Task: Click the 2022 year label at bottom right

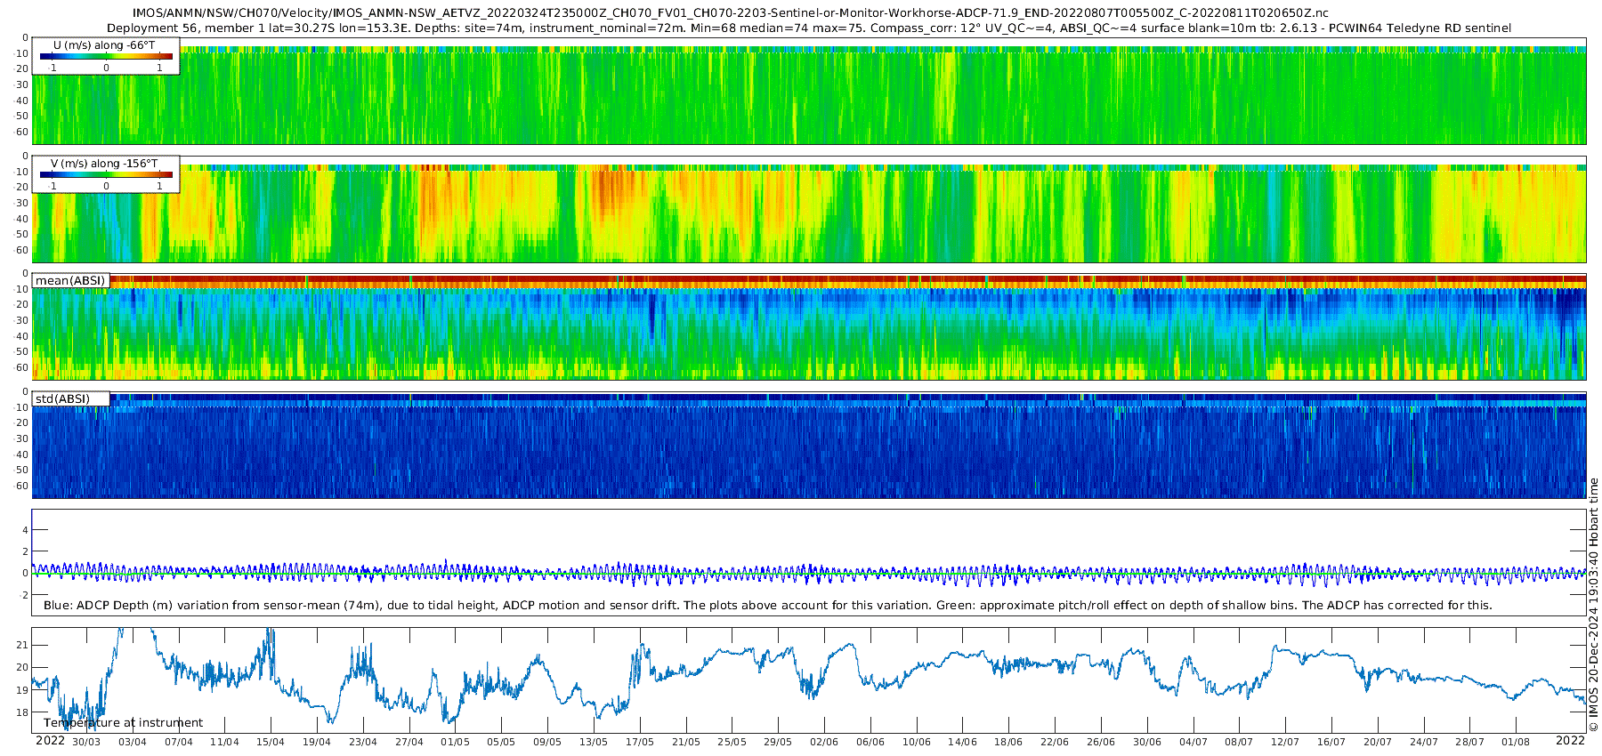Action: tap(1570, 741)
